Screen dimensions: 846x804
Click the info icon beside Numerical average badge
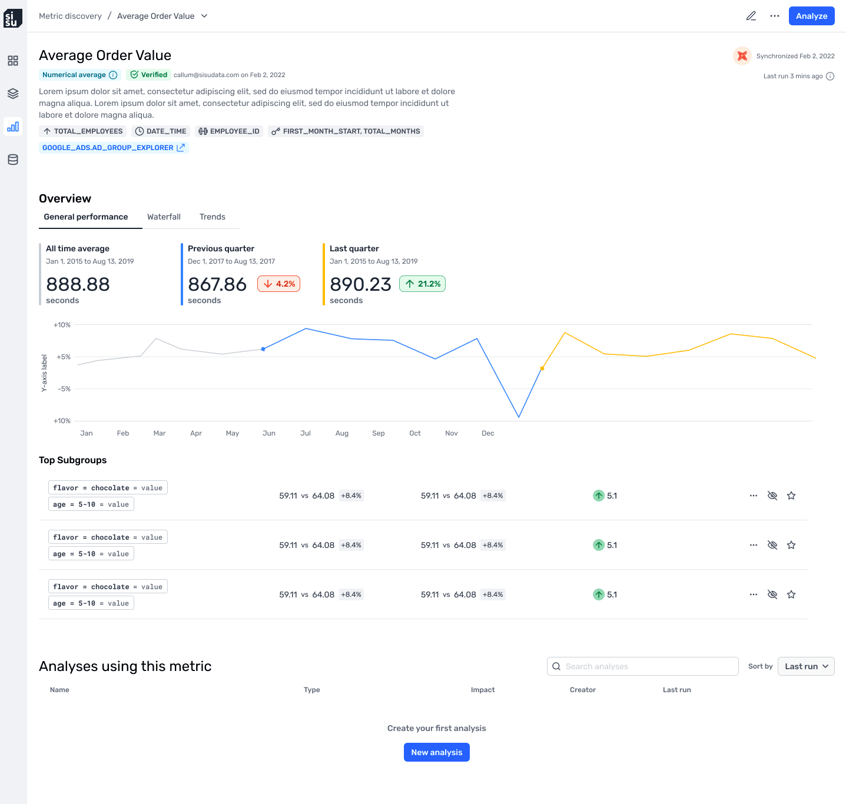click(112, 75)
